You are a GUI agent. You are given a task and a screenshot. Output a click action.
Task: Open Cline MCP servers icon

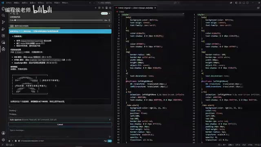point(99,8)
